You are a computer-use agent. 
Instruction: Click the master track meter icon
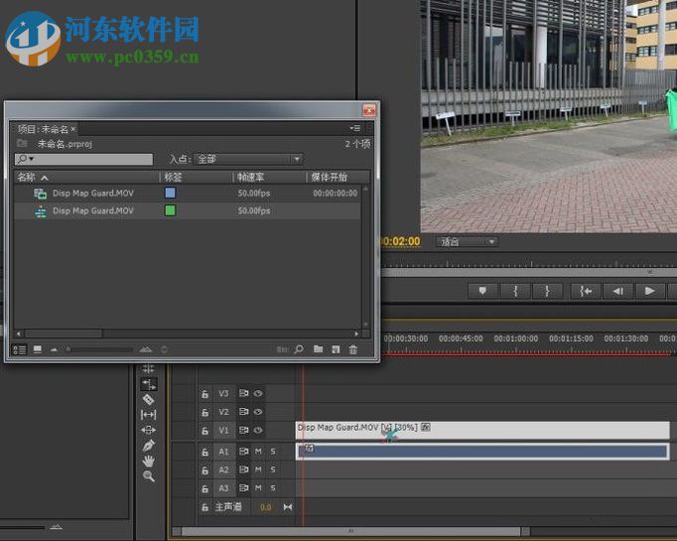pyautogui.click(x=288, y=507)
